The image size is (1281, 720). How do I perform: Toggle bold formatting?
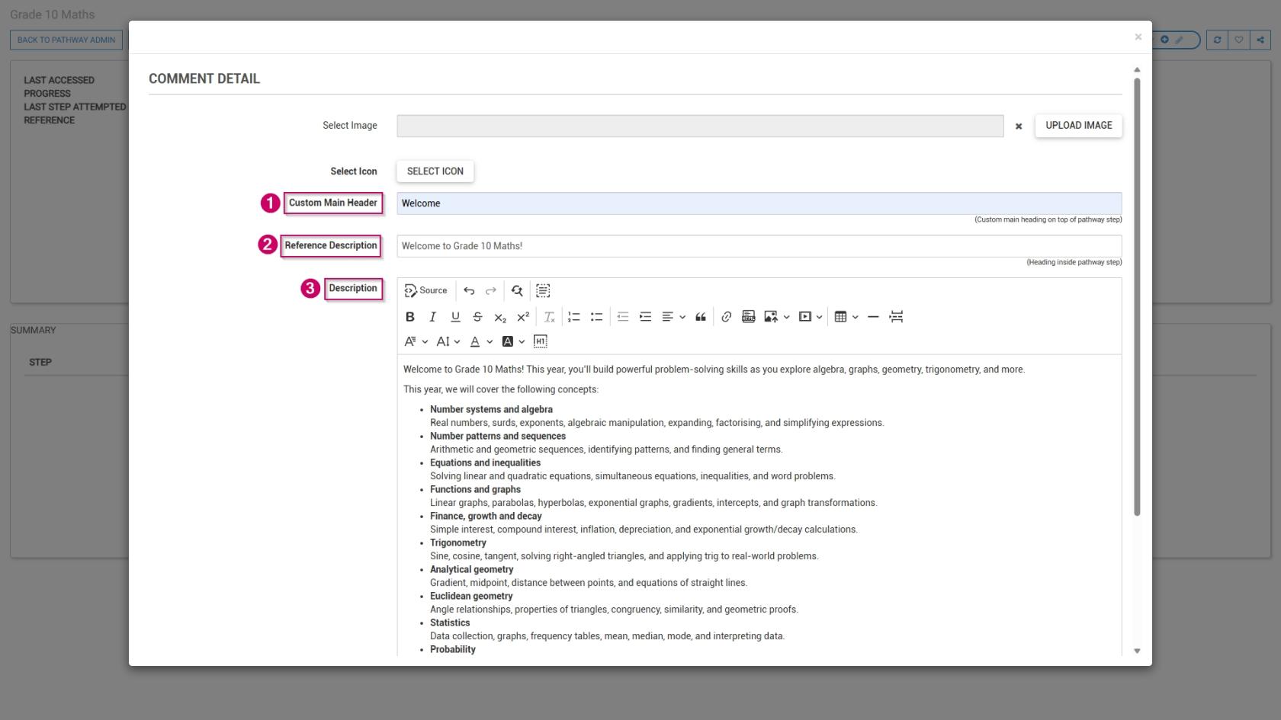[410, 317]
